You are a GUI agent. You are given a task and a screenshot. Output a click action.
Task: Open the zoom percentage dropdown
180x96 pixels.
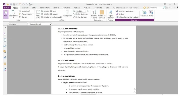(85, 11)
